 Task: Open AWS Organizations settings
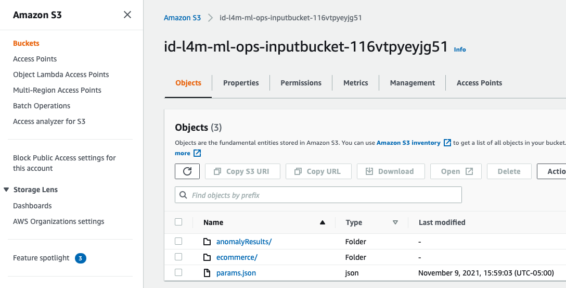coord(58,221)
